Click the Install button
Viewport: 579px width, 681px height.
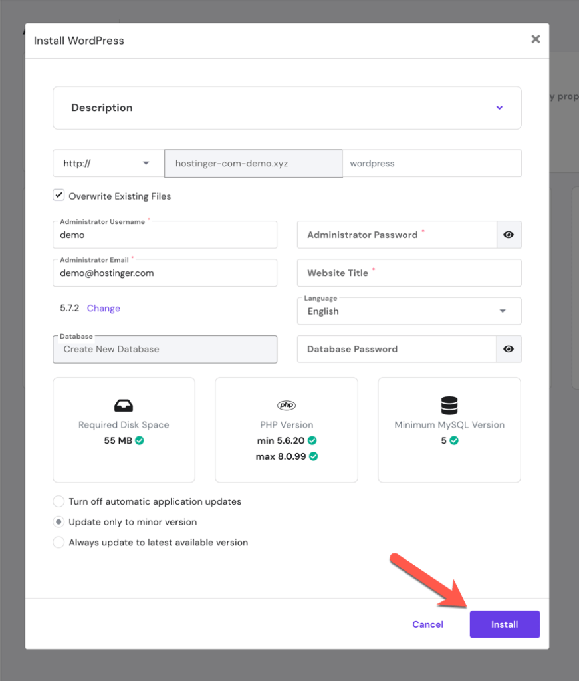504,624
